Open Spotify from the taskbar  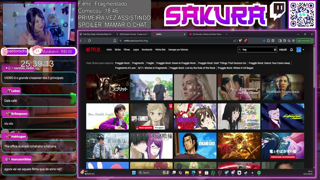pyautogui.click(x=259, y=173)
